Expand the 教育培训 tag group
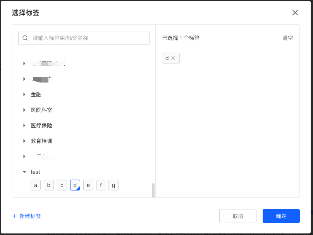 (24, 141)
